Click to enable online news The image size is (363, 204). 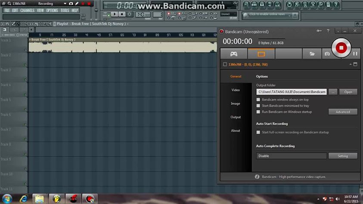(267, 14)
